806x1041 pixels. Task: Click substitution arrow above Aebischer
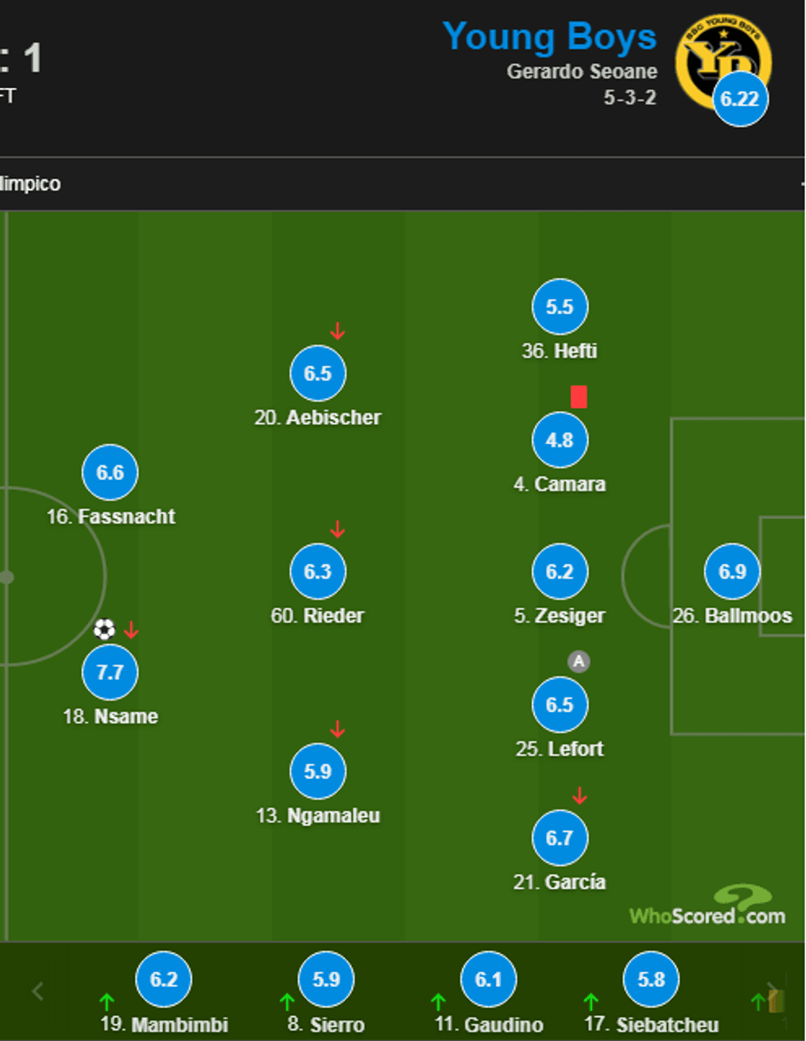(x=337, y=331)
